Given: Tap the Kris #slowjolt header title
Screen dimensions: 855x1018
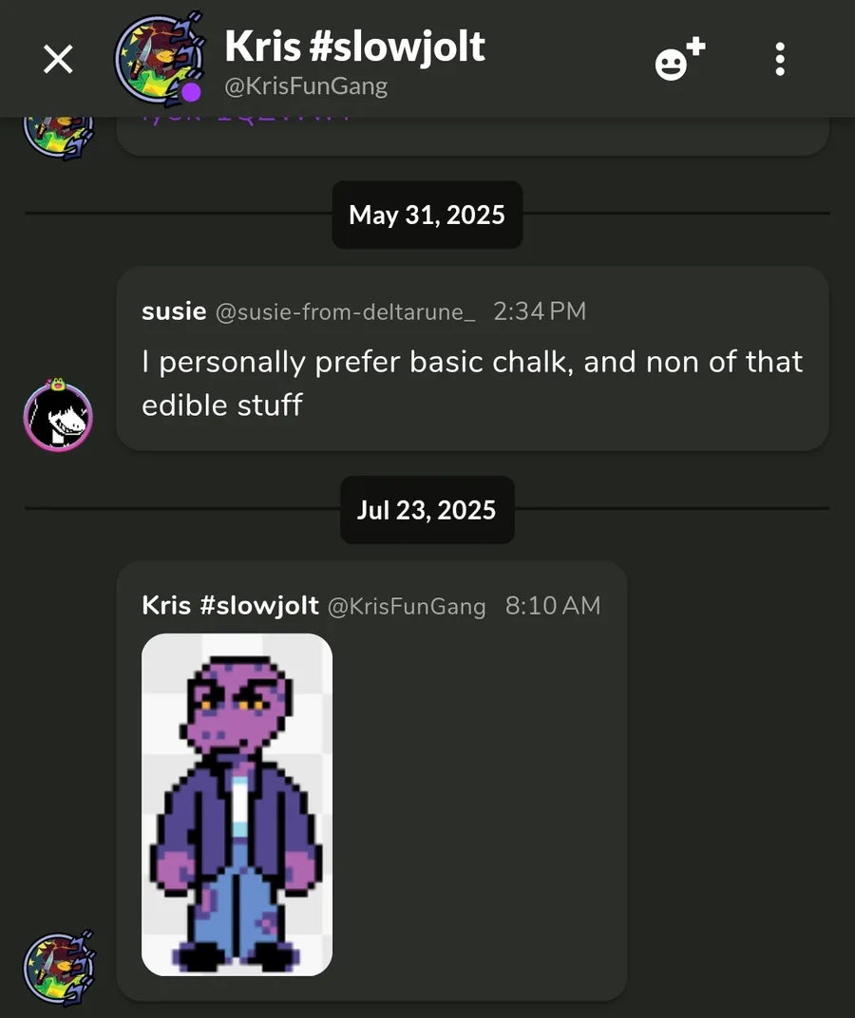Looking at the screenshot, I should click(x=354, y=47).
